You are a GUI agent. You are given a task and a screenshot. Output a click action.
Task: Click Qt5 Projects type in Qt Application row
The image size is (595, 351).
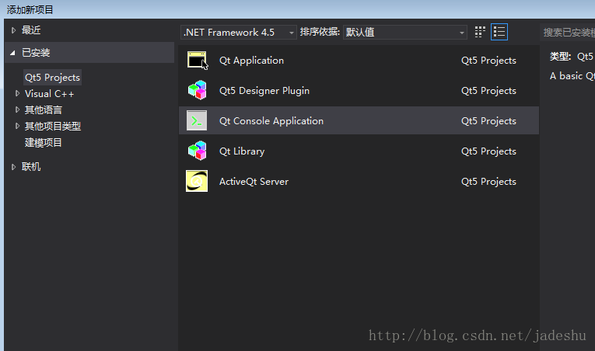488,61
